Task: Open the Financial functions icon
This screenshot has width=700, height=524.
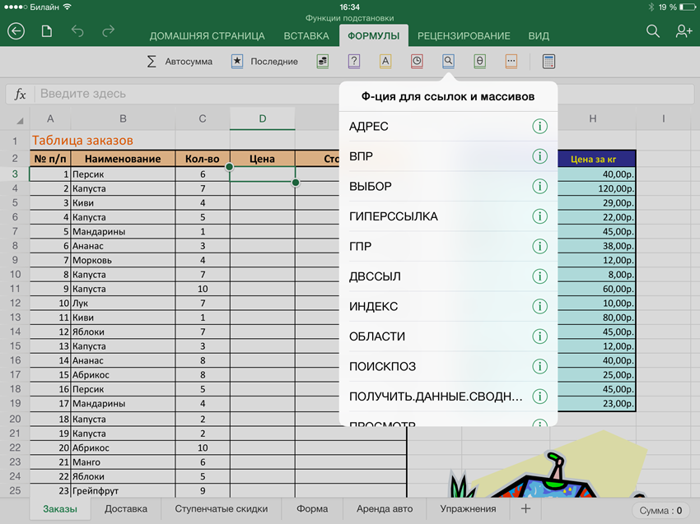Action: [x=323, y=62]
